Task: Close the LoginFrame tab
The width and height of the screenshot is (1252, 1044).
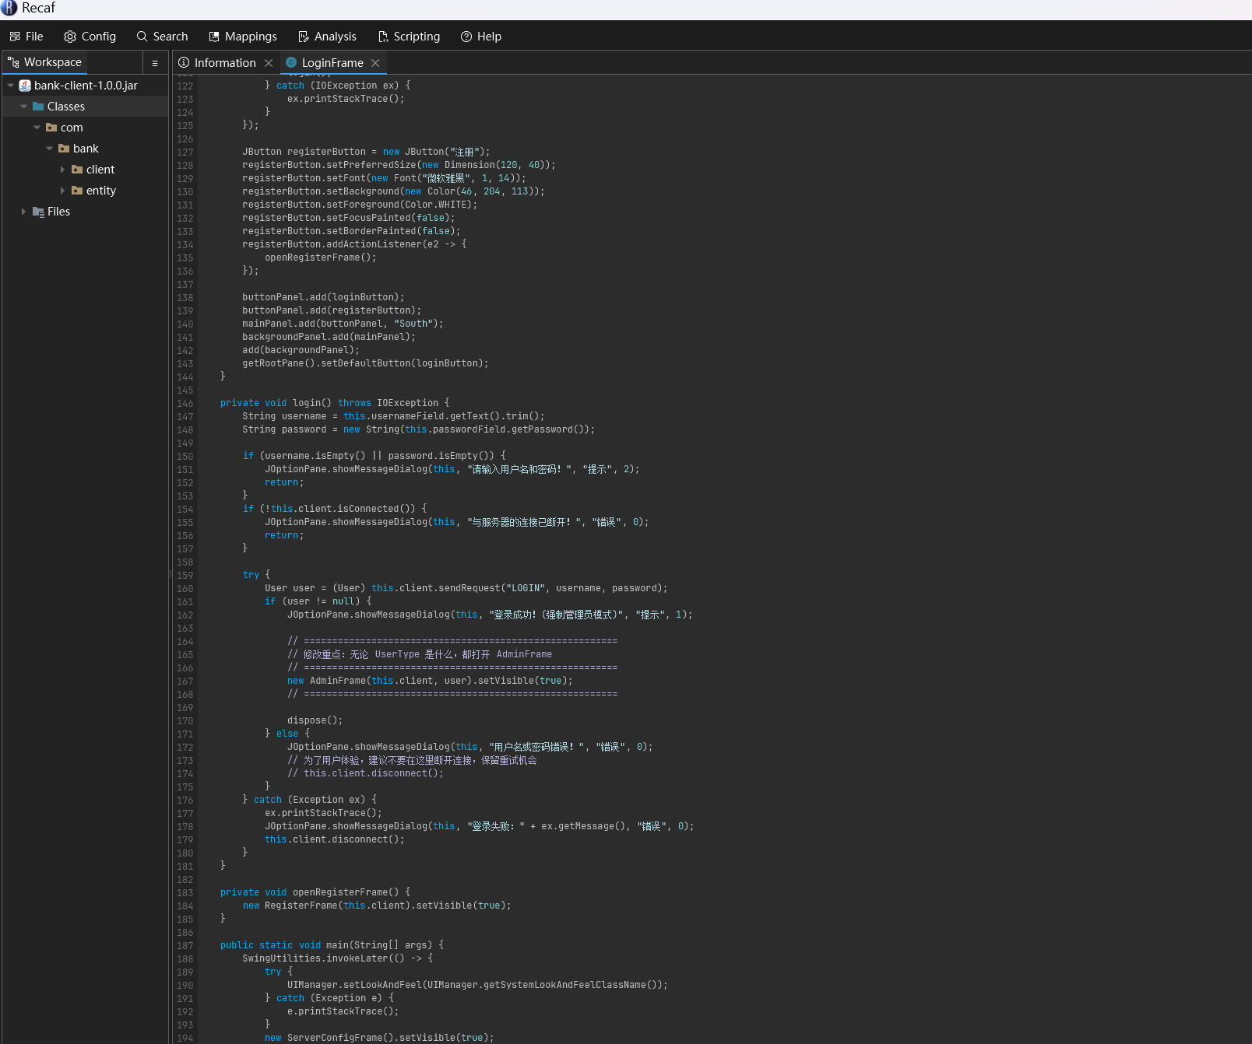Action: (x=375, y=63)
